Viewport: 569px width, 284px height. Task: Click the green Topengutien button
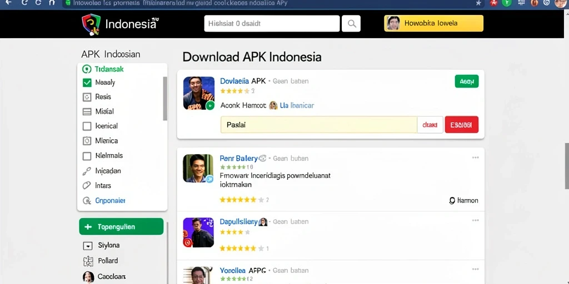tap(121, 227)
